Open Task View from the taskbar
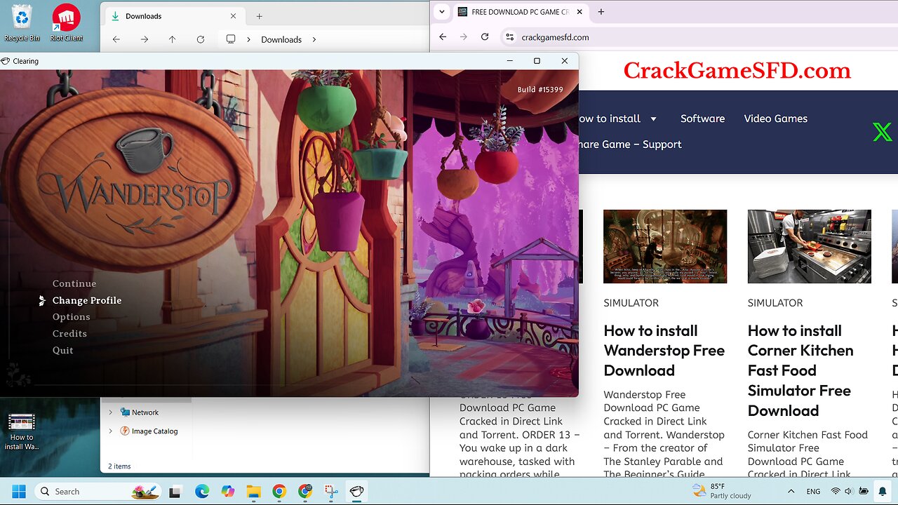 pyautogui.click(x=175, y=492)
